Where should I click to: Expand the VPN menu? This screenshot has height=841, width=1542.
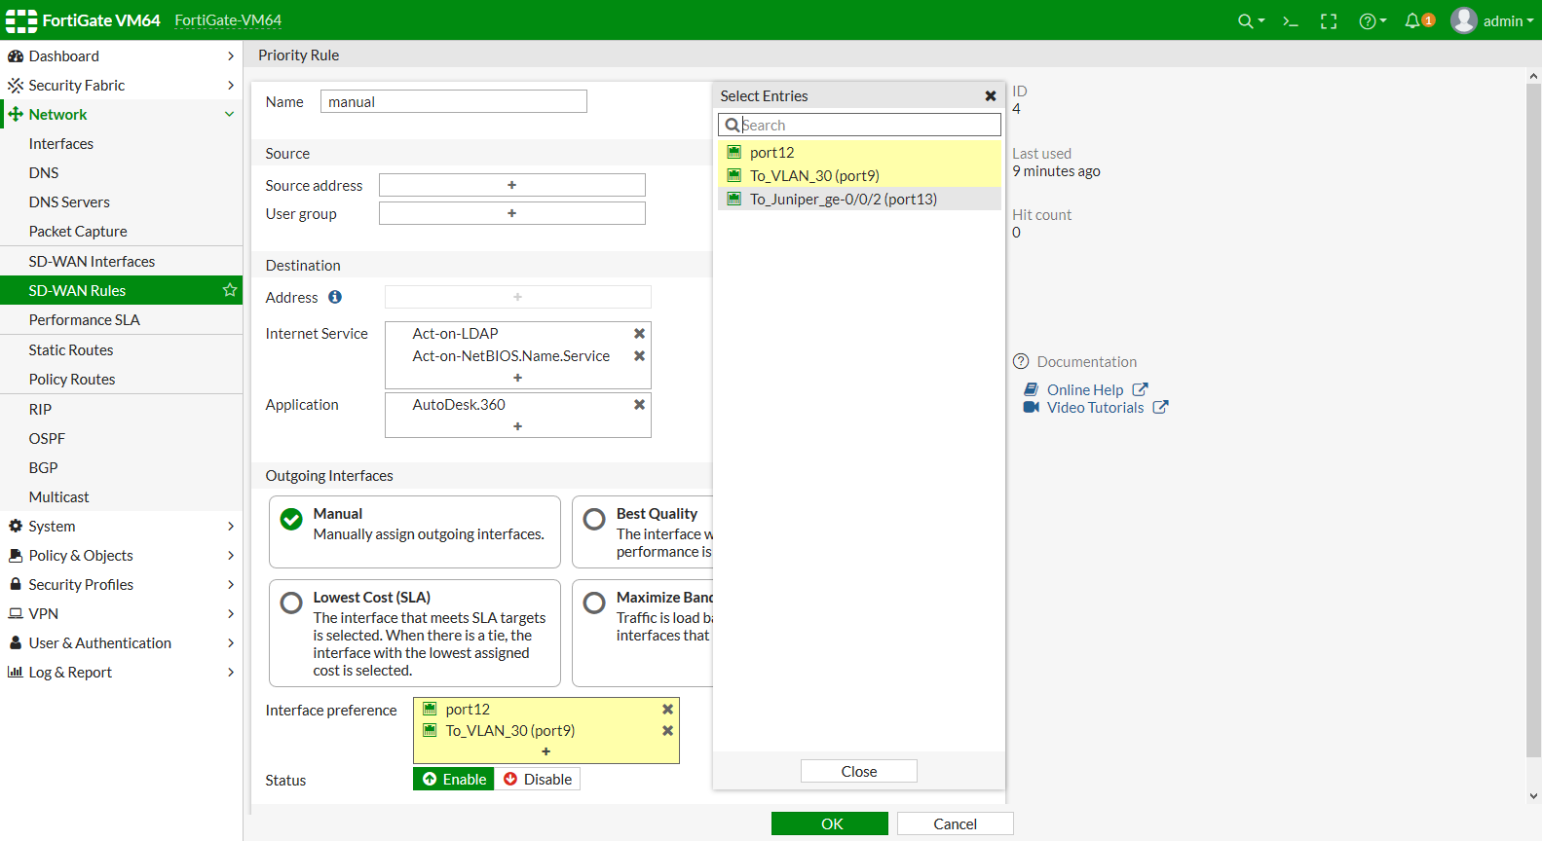(x=121, y=614)
